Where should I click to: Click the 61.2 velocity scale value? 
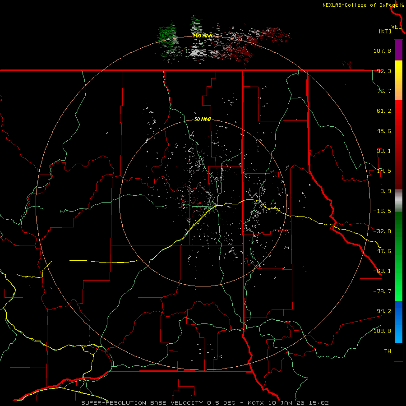[x=384, y=111]
